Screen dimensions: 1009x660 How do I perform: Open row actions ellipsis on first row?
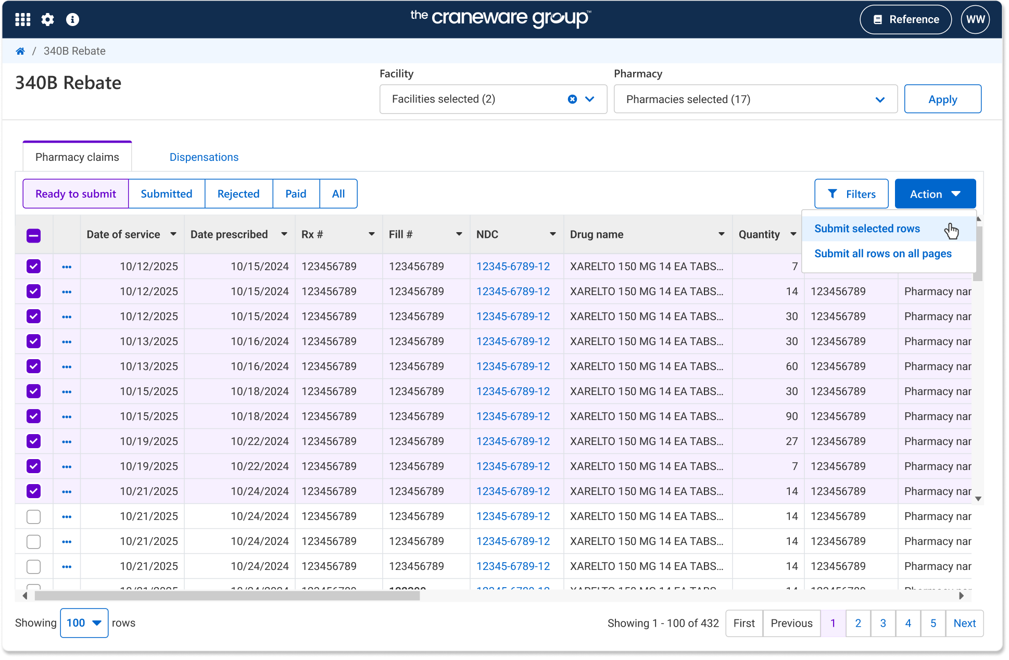click(67, 267)
